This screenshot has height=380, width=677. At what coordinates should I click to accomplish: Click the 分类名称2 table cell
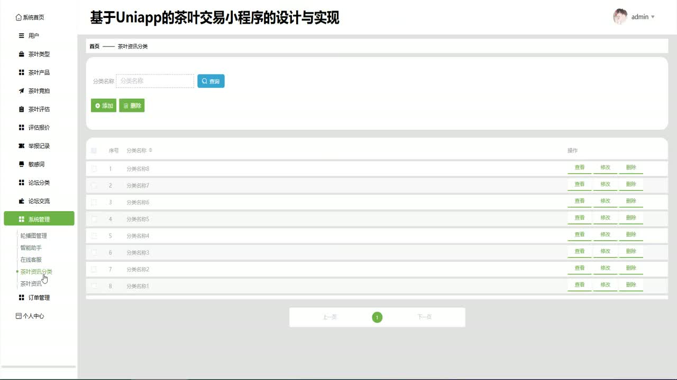[x=138, y=270]
